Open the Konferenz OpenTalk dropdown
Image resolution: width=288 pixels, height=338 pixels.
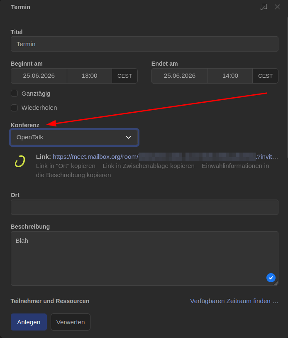74,137
